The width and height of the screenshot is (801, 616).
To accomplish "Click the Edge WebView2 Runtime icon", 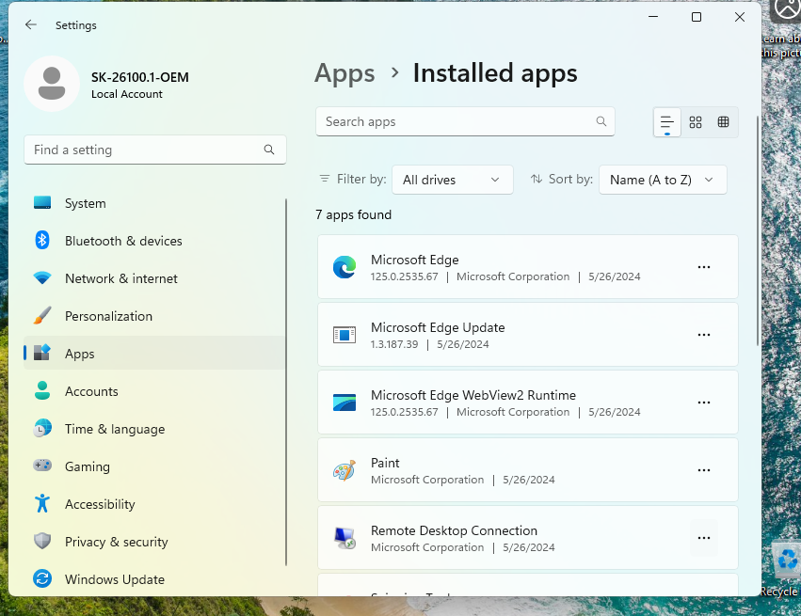I will 344,403.
